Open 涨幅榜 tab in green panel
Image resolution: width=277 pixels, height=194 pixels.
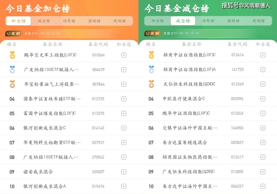(233, 21)
